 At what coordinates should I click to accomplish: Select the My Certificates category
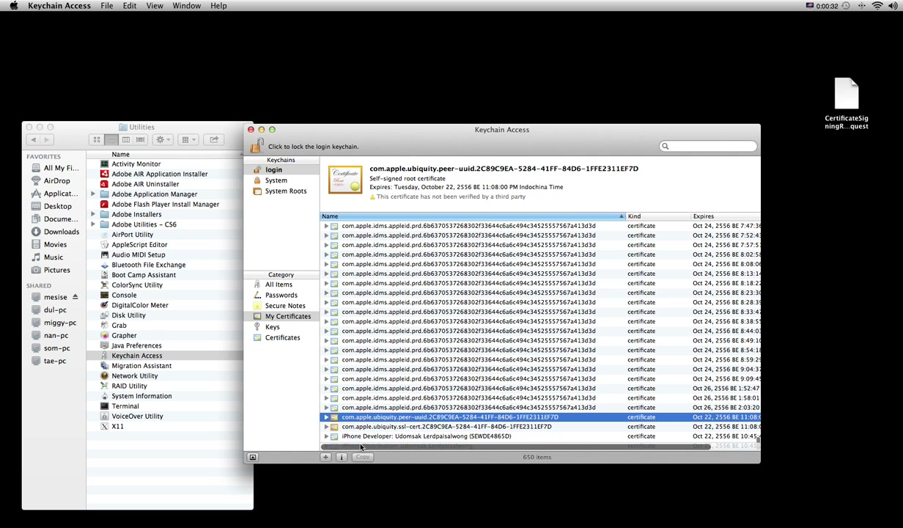(x=281, y=316)
